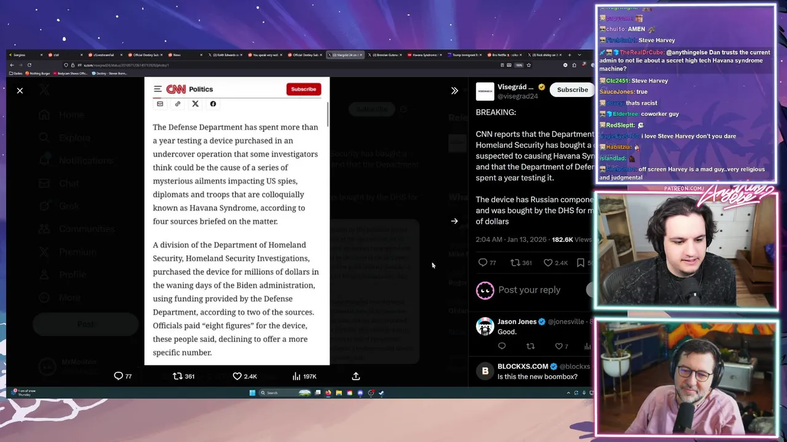The width and height of the screenshot is (787, 442).
Task: Switch to the Brendan Gutenschwager browser tab
Action: pos(384,55)
